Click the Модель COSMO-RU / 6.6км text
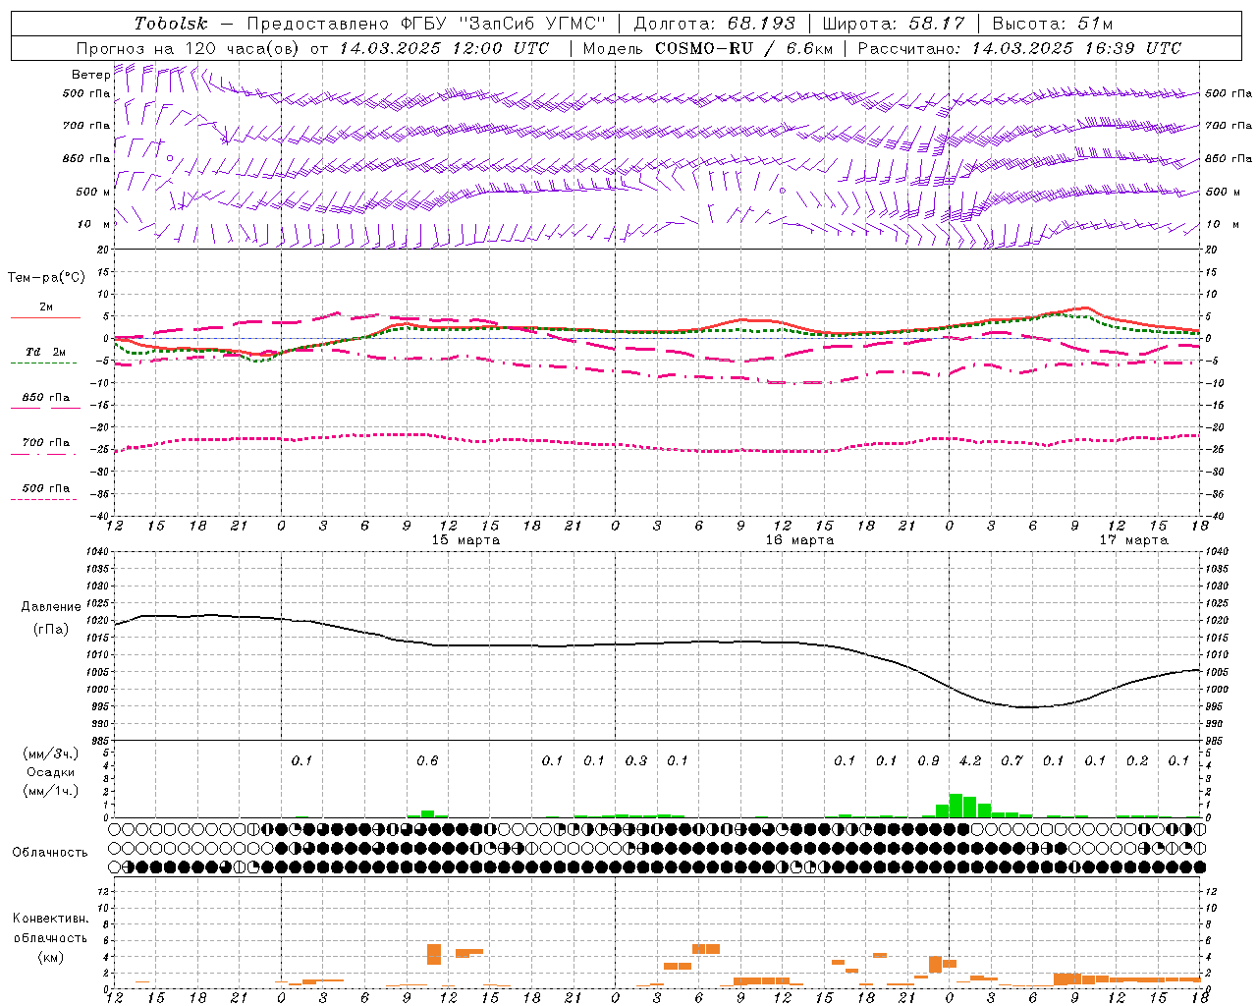Image resolution: width=1257 pixels, height=1006 pixels. point(707,48)
